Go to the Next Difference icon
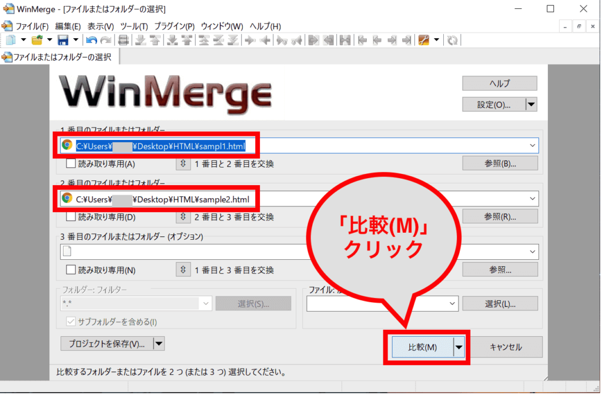The height and width of the screenshot is (395, 602). point(141,40)
